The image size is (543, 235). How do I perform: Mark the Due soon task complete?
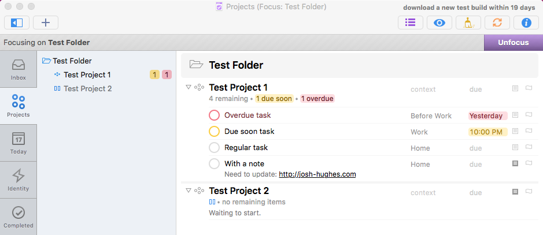click(x=215, y=131)
